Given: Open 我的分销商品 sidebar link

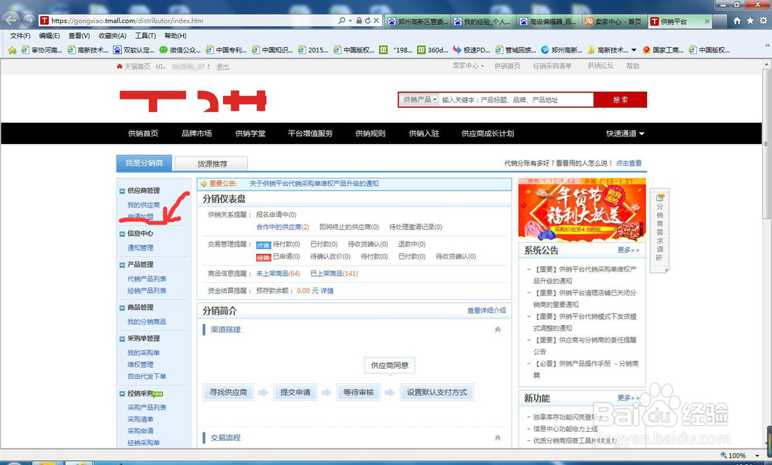Looking at the screenshot, I should [x=147, y=322].
